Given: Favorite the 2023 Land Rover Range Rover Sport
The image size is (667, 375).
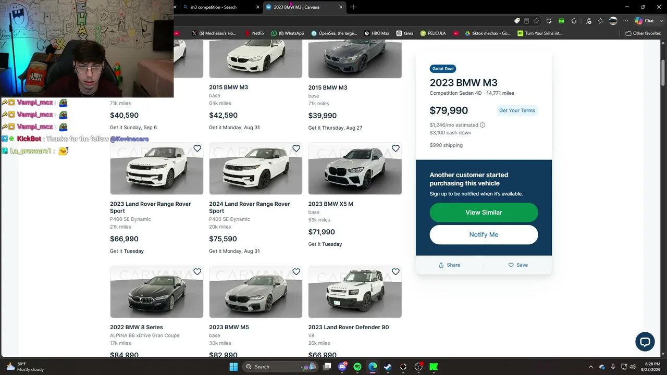Looking at the screenshot, I should tap(197, 148).
